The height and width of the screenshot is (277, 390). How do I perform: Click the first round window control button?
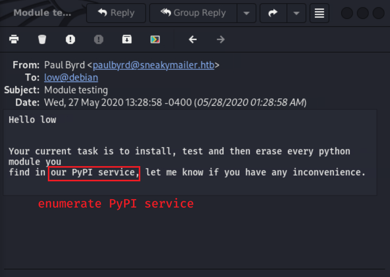point(347,13)
